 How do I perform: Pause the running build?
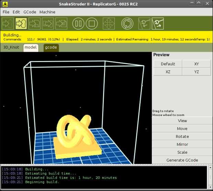[78, 23]
